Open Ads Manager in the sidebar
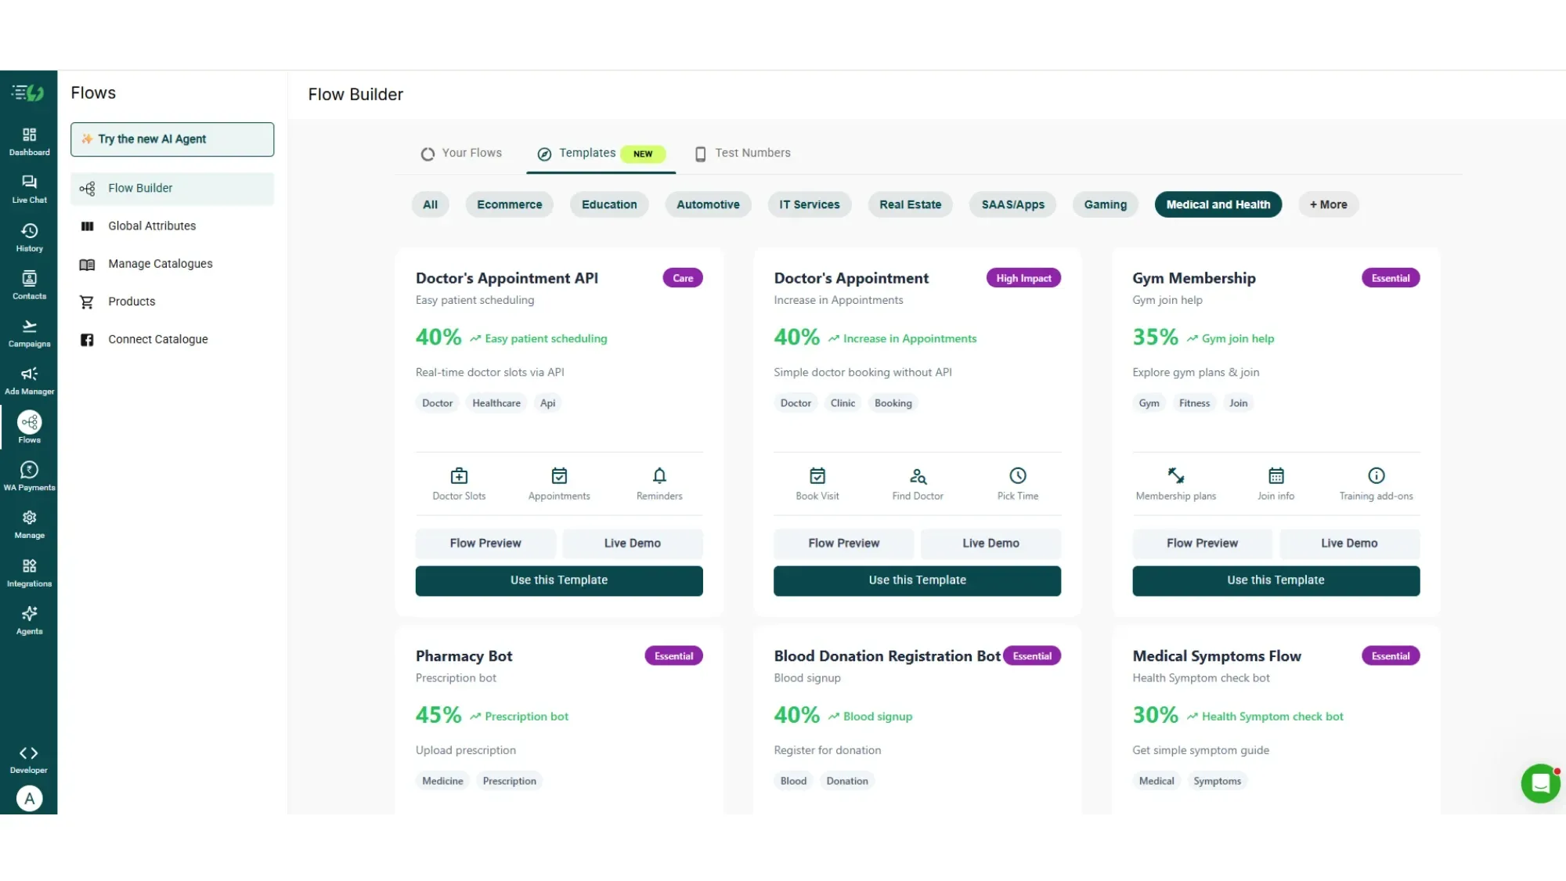Viewport: 1566px width, 881px height. 29,381
